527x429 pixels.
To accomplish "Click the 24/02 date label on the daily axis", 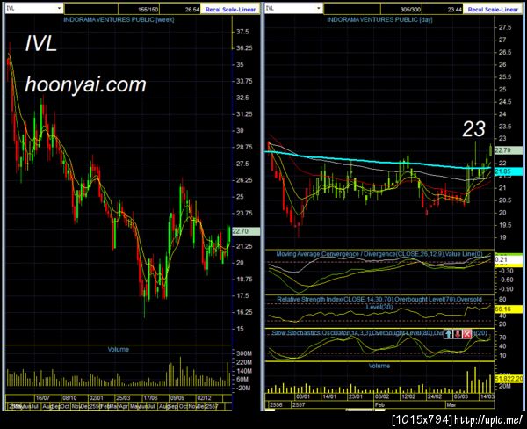I will click(x=434, y=396).
